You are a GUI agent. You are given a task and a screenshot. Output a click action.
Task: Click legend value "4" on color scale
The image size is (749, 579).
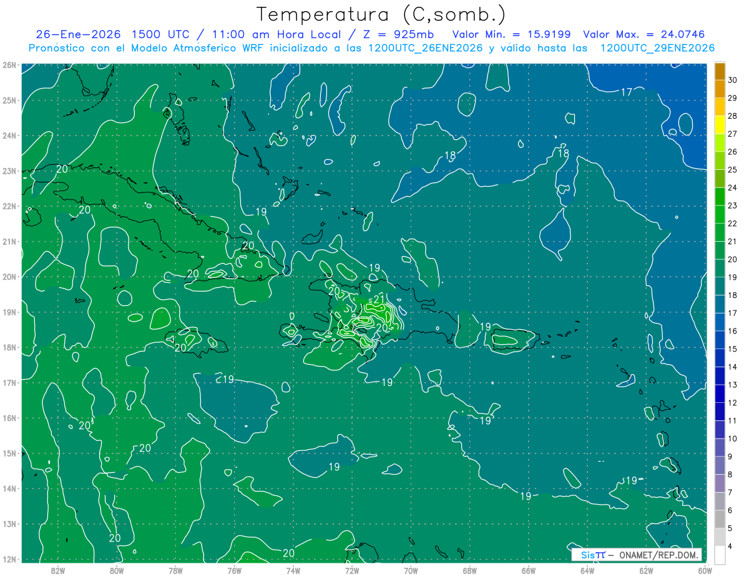tap(731, 546)
